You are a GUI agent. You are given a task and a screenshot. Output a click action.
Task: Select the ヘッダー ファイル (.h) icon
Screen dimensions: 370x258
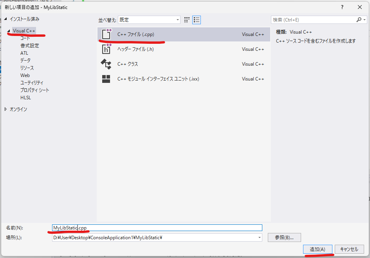(106, 49)
